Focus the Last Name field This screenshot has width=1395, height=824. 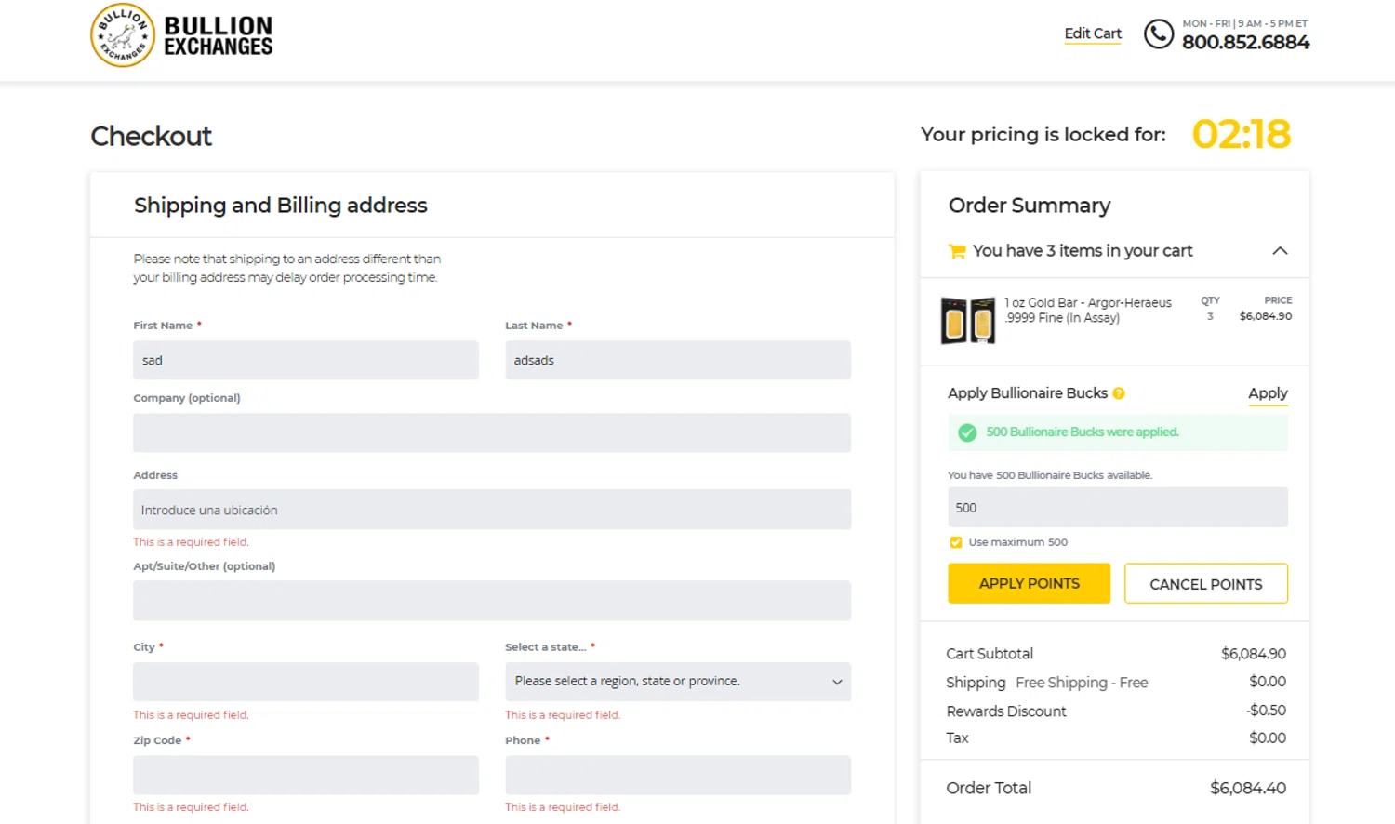678,360
